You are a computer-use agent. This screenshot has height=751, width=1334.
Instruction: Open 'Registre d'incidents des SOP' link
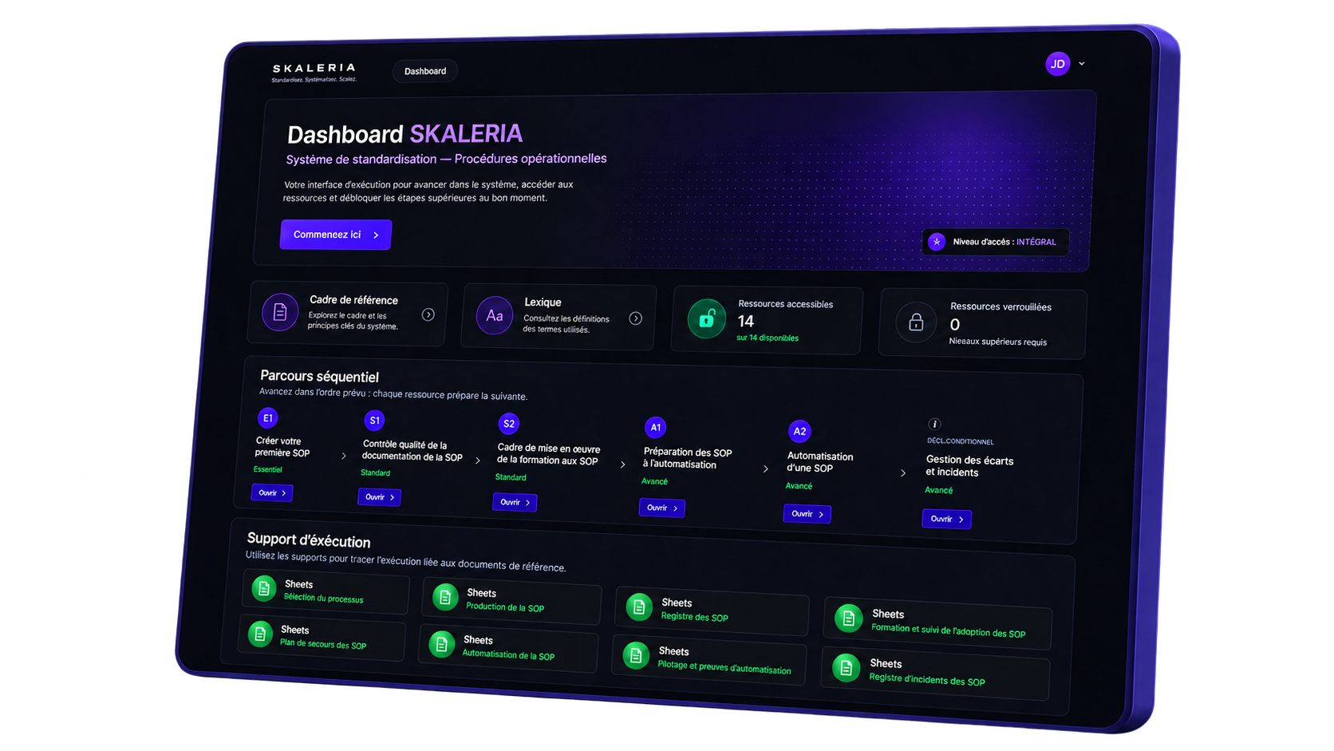927,679
